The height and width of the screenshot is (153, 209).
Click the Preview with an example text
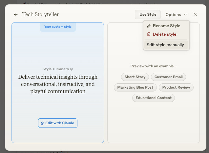[x=154, y=66]
